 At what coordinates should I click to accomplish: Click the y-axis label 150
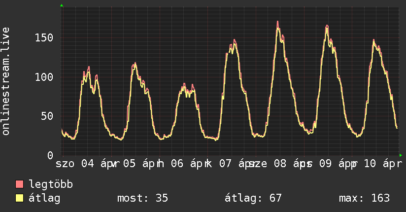pos(44,38)
